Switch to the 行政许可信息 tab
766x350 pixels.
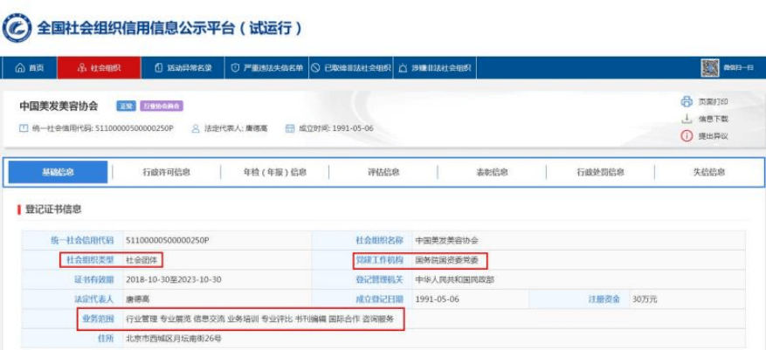pos(167,172)
